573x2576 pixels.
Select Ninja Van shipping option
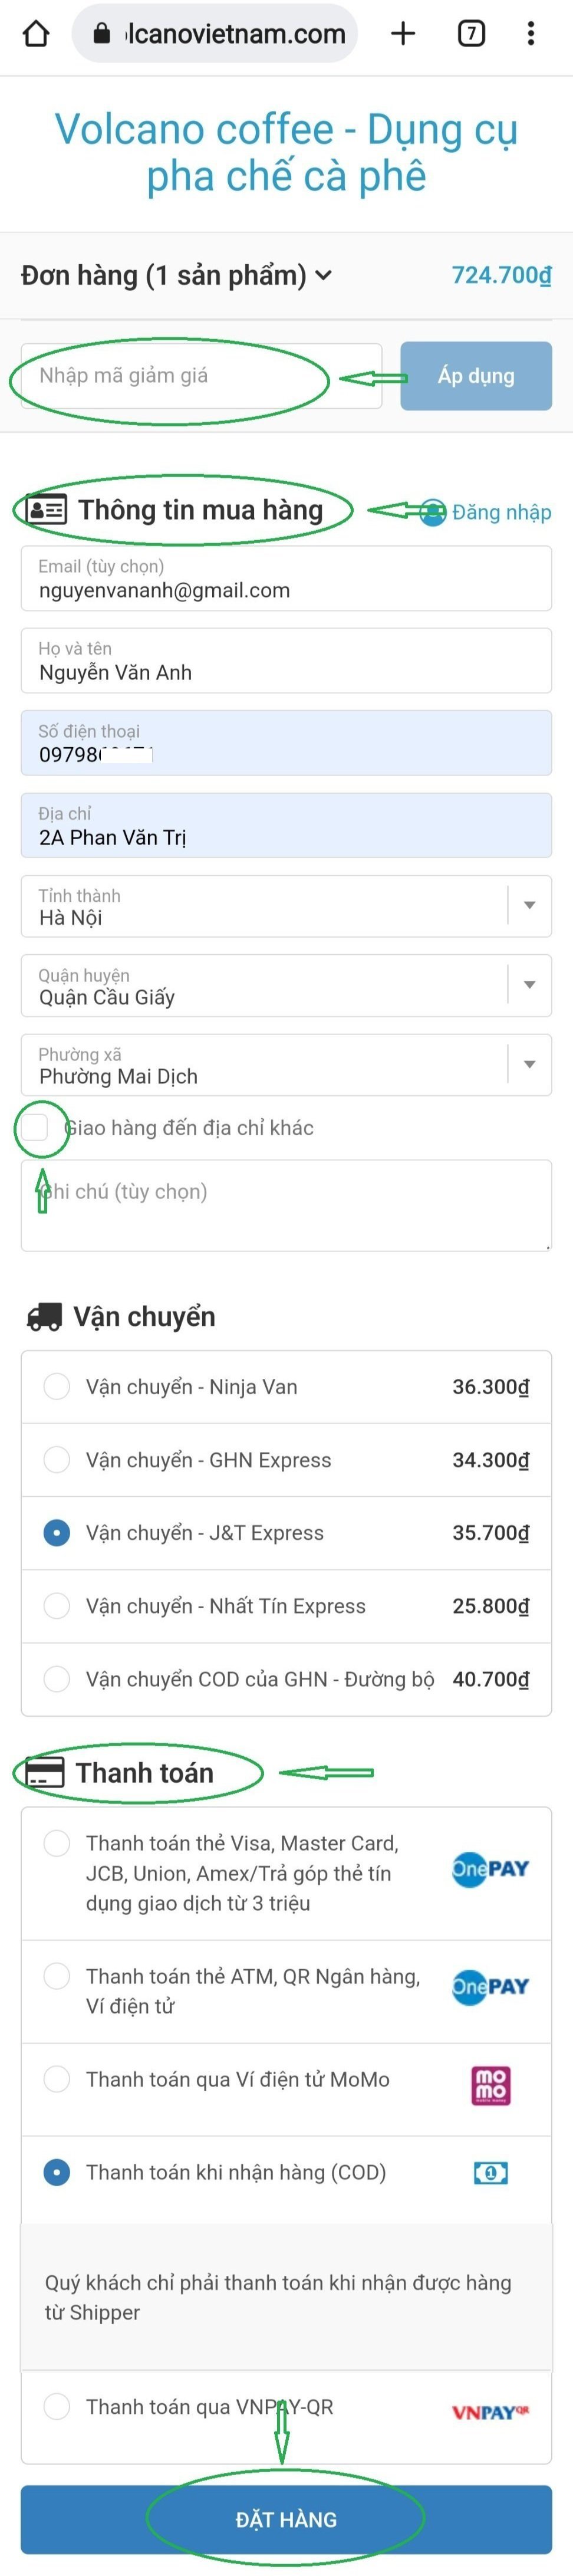[x=57, y=1387]
